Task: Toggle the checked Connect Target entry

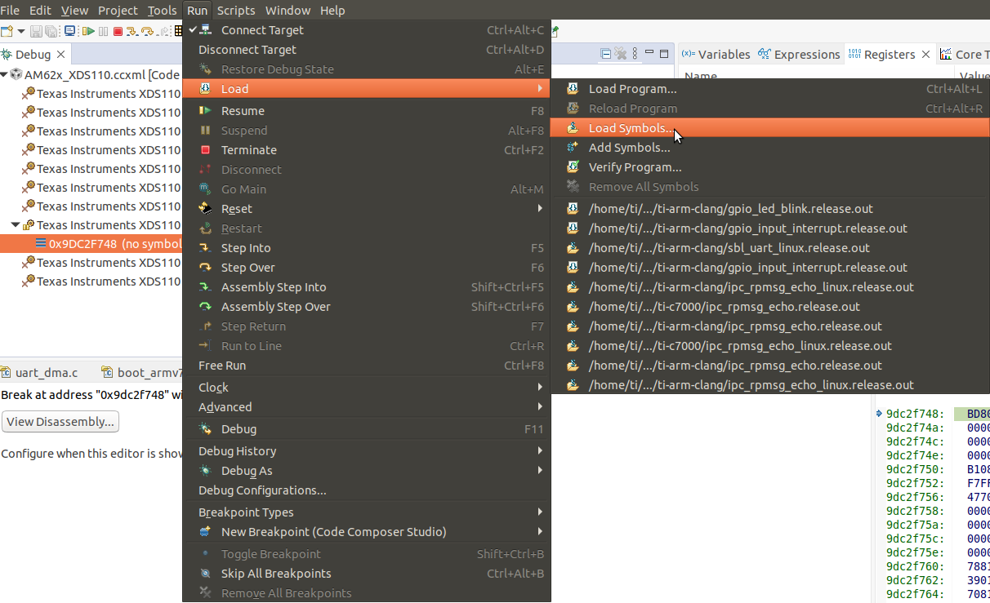Action: [x=261, y=30]
